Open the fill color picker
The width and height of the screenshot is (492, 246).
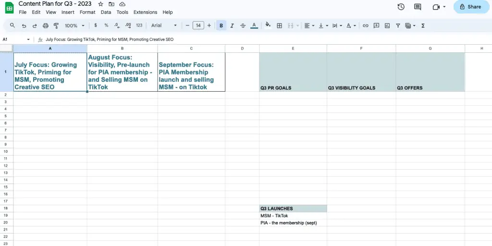tap(268, 25)
